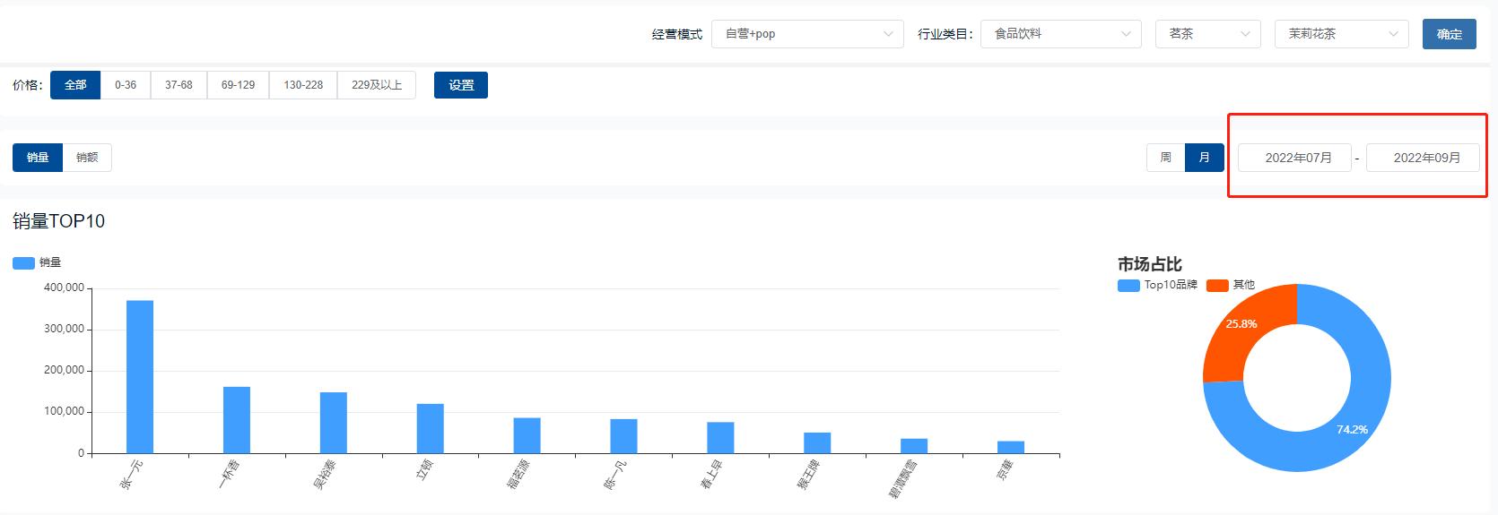Click the 猴王牌 bar in chart
Screen dimensions: 1498x515
[x=817, y=443]
